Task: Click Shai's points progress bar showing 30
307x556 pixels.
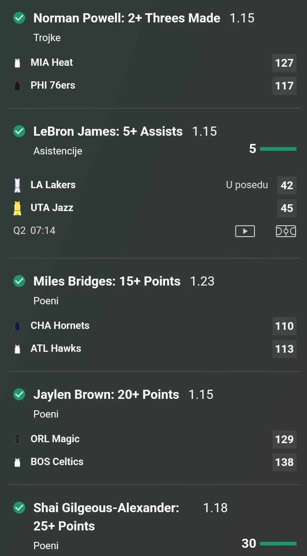Action: pyautogui.click(x=278, y=544)
